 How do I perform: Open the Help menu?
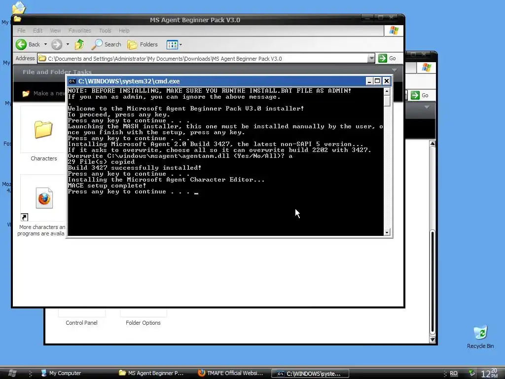(x=124, y=31)
